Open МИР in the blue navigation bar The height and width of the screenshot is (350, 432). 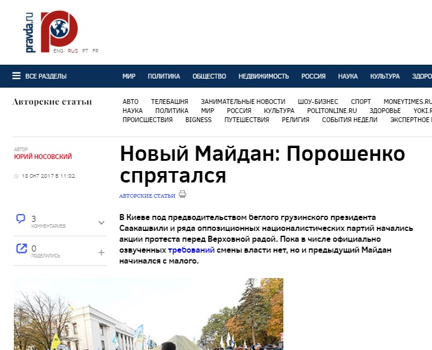(x=129, y=76)
